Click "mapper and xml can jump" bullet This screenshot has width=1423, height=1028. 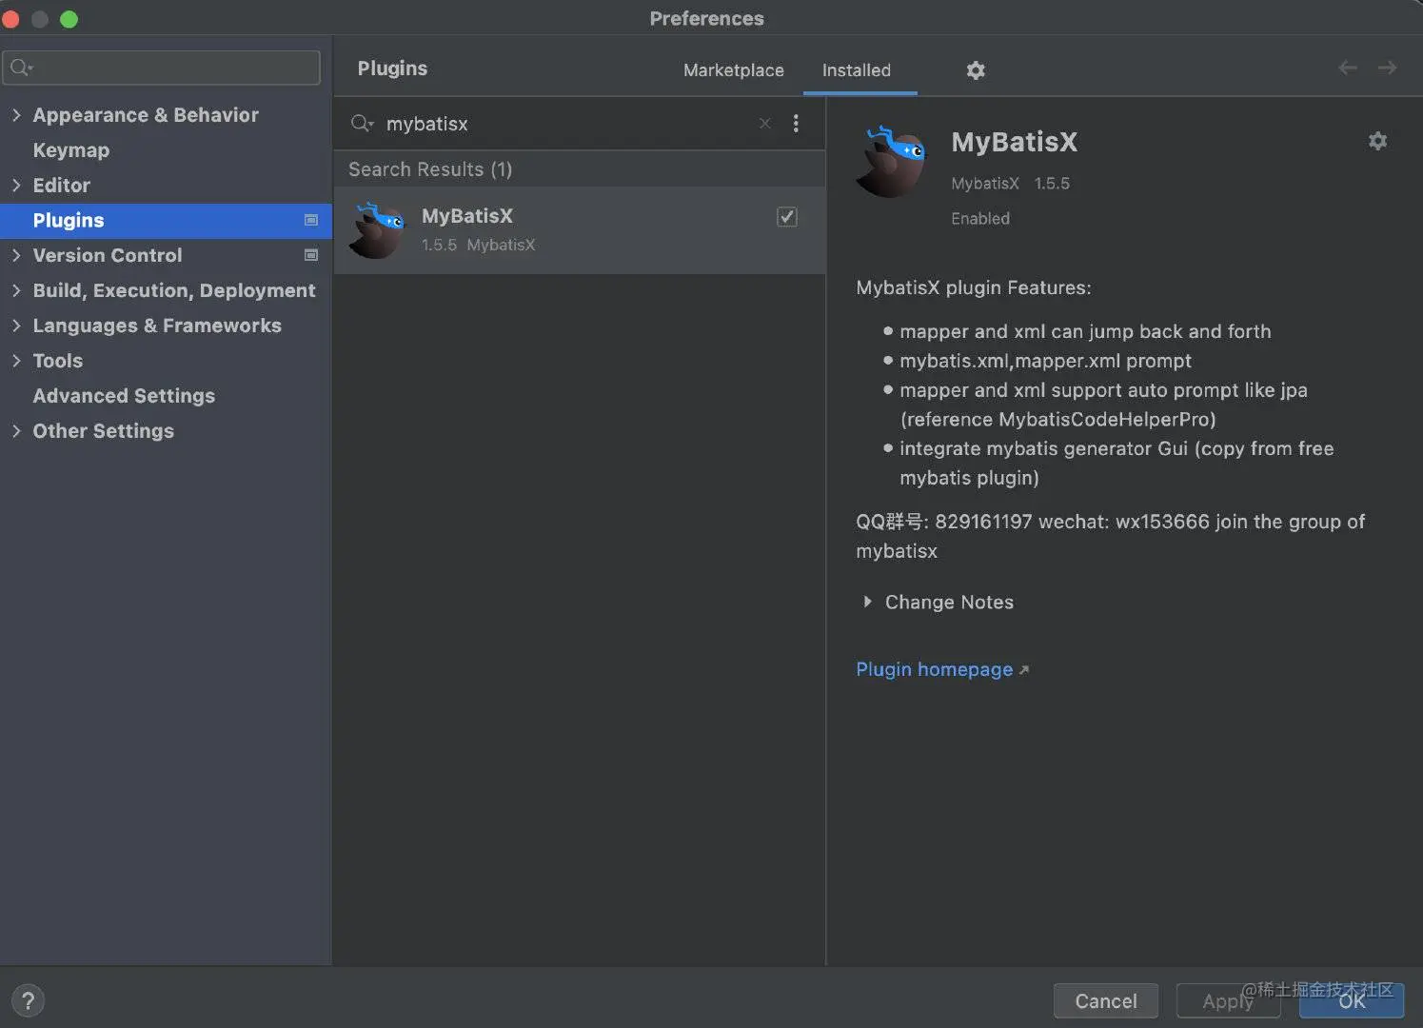click(1085, 331)
